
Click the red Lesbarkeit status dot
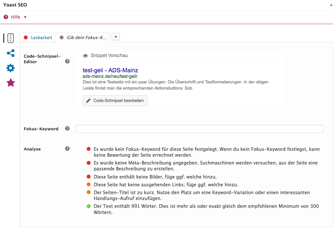coord(26,37)
